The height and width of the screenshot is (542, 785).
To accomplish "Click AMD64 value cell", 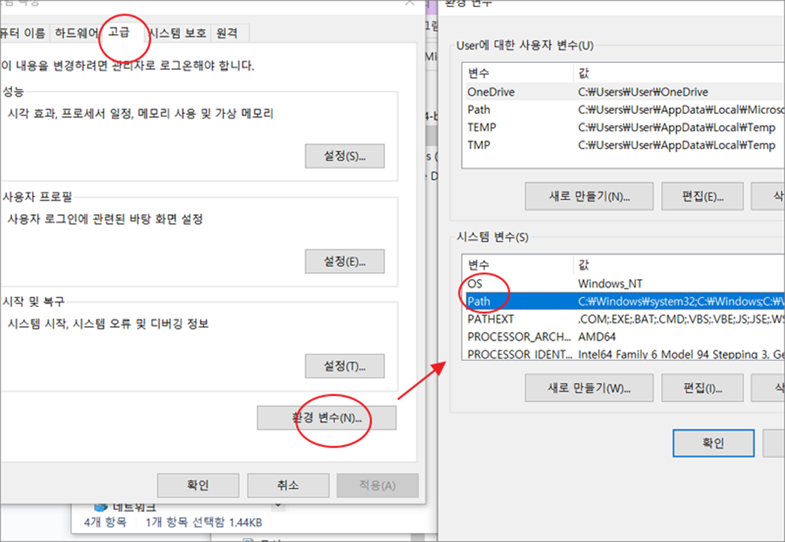I will coord(597,336).
